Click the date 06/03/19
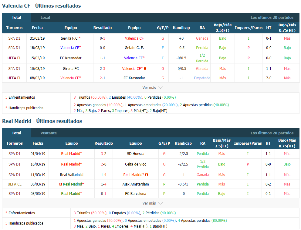 [x=38, y=184]
